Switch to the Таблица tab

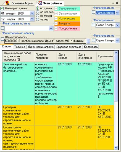[x=20, y=47]
